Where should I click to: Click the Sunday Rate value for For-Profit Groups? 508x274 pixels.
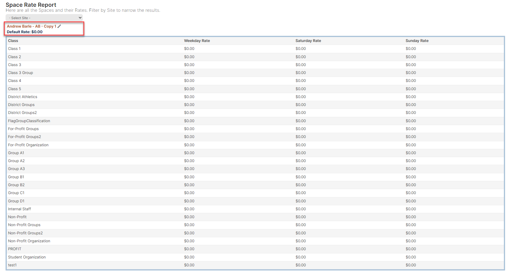pos(411,129)
